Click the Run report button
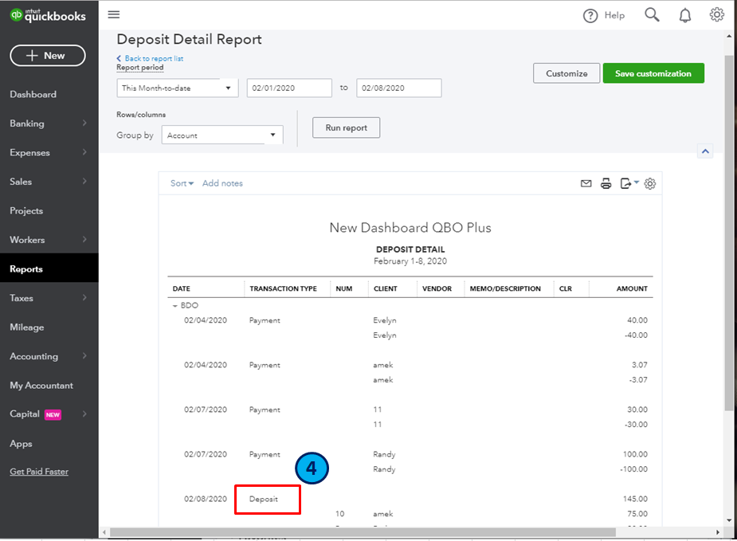737x541 pixels. pyautogui.click(x=346, y=127)
